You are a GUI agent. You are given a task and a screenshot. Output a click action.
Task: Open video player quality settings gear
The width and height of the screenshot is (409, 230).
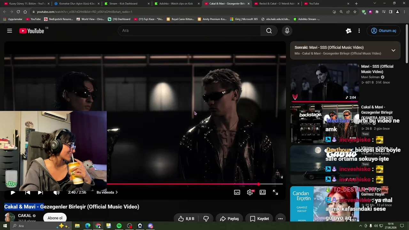[250, 192]
